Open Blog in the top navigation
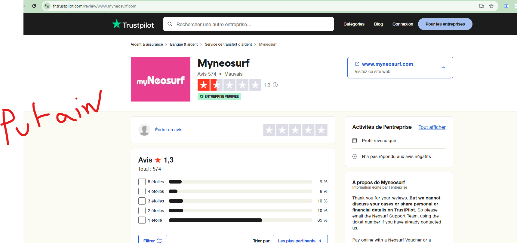The image size is (517, 243). point(378,24)
